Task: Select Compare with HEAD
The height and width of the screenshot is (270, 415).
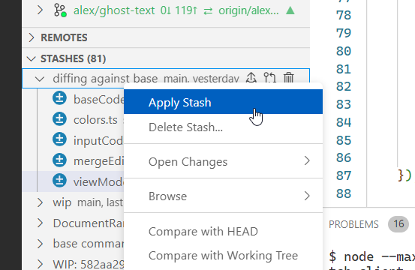Action: click(223, 232)
